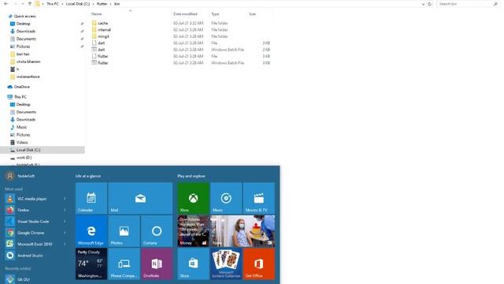The height and width of the screenshot is (284, 504).
Task: Select the flutter Windows Batch File
Action: 103,63
